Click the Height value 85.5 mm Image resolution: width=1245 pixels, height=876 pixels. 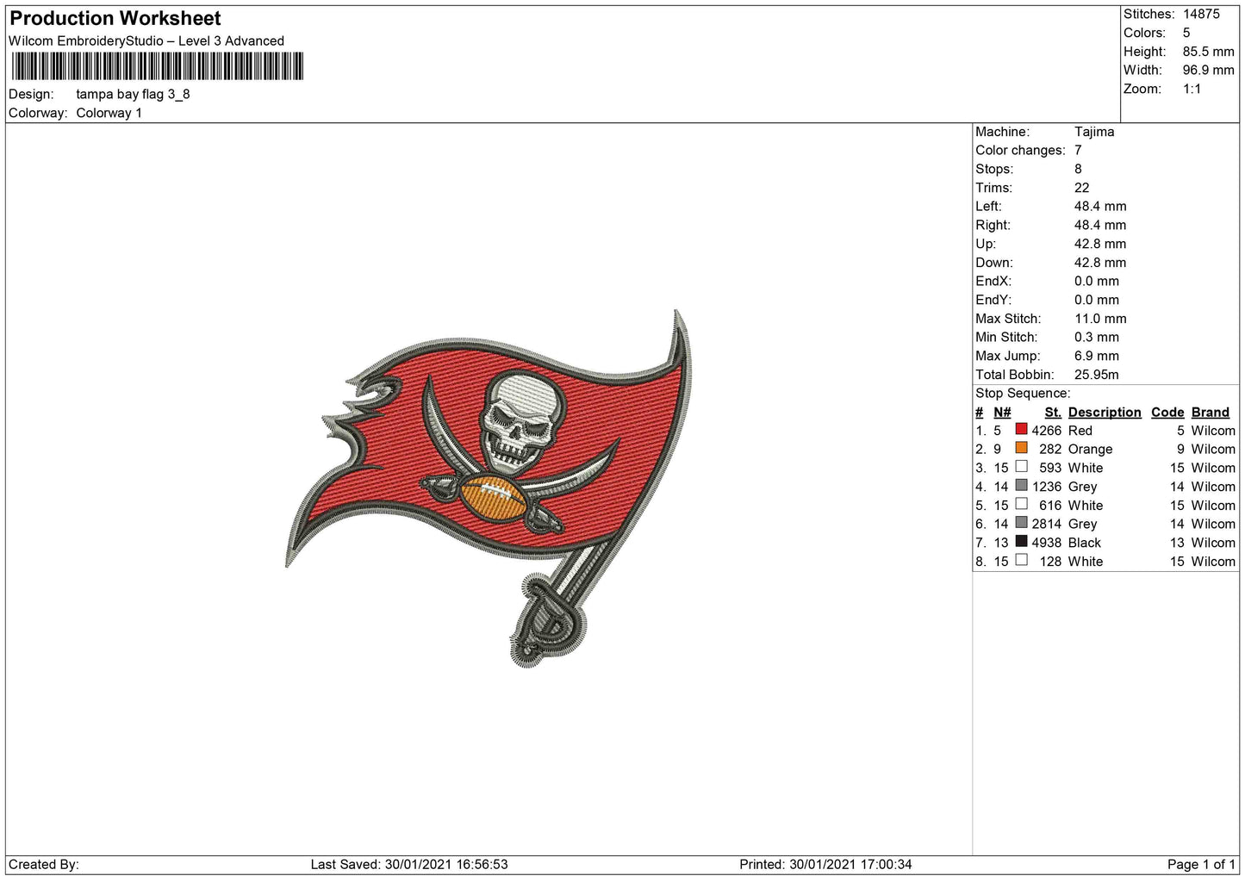pyautogui.click(x=1208, y=52)
